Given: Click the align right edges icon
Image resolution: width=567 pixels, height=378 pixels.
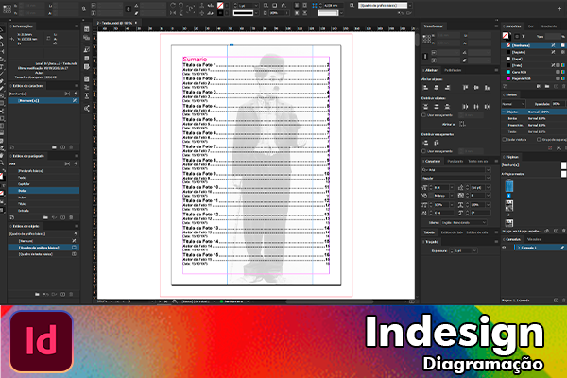Looking at the screenshot, I should click(447, 88).
